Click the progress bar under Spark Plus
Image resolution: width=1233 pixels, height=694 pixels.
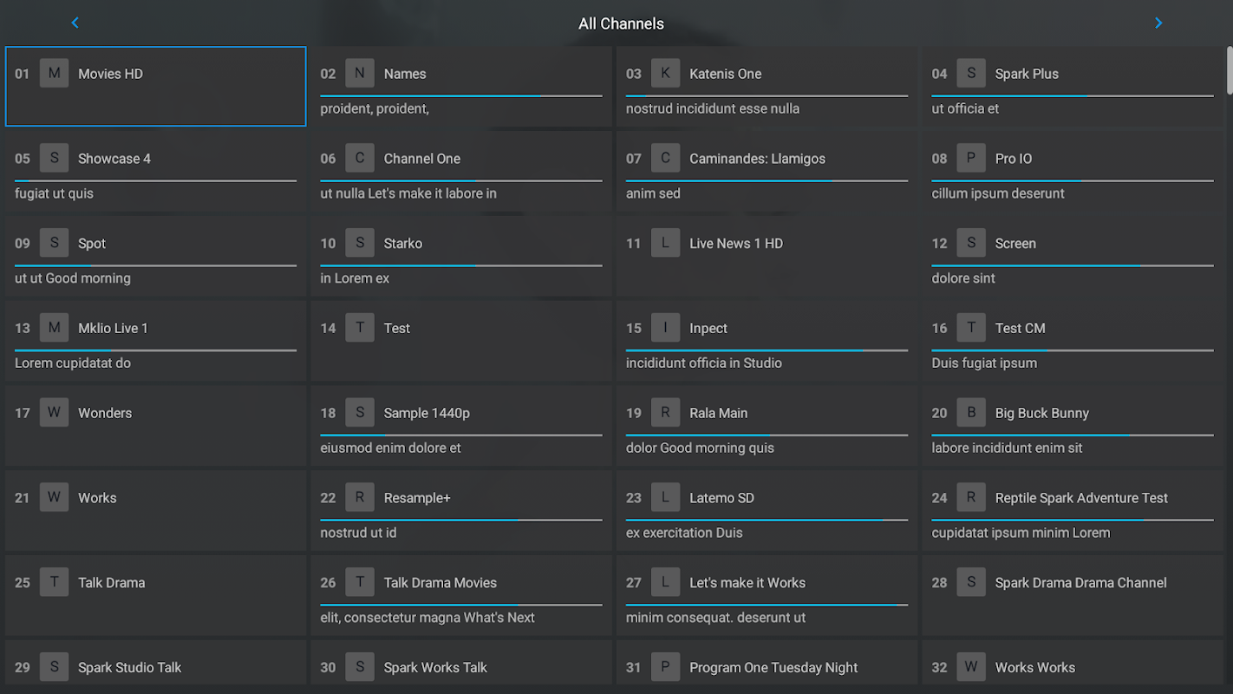[1073, 96]
